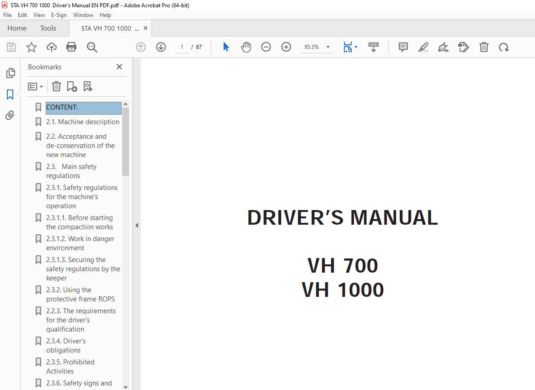Switch to the Home tab
Viewport: 535px width, 390px height.
click(17, 28)
